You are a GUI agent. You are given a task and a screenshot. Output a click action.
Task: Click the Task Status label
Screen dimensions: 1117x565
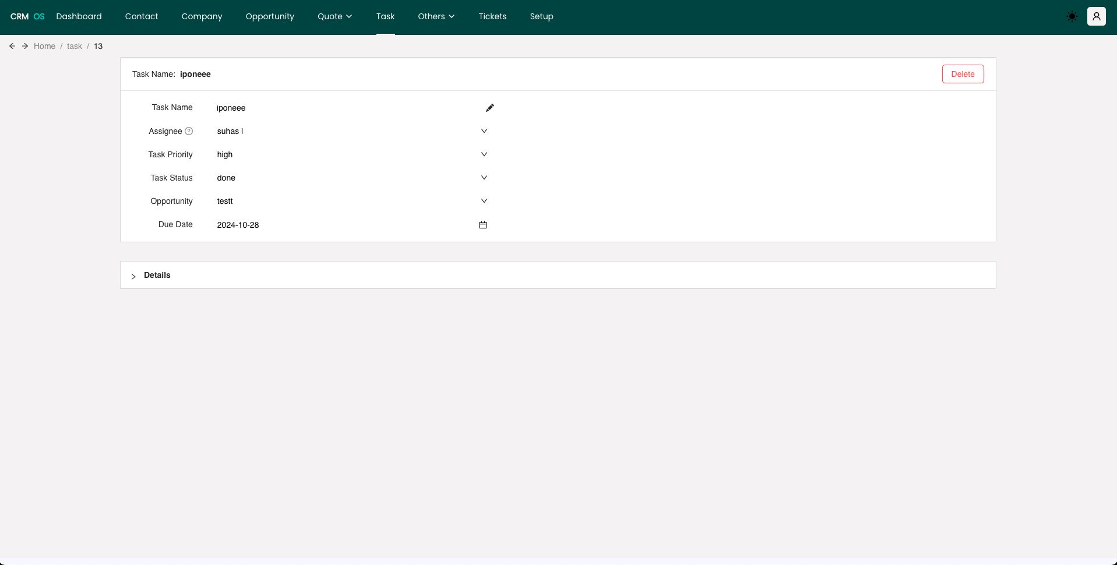171,178
